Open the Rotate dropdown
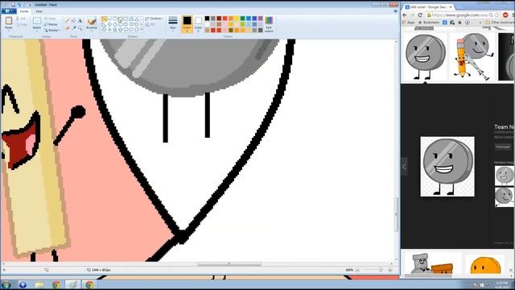The width and height of the screenshot is (515, 290). point(52,31)
